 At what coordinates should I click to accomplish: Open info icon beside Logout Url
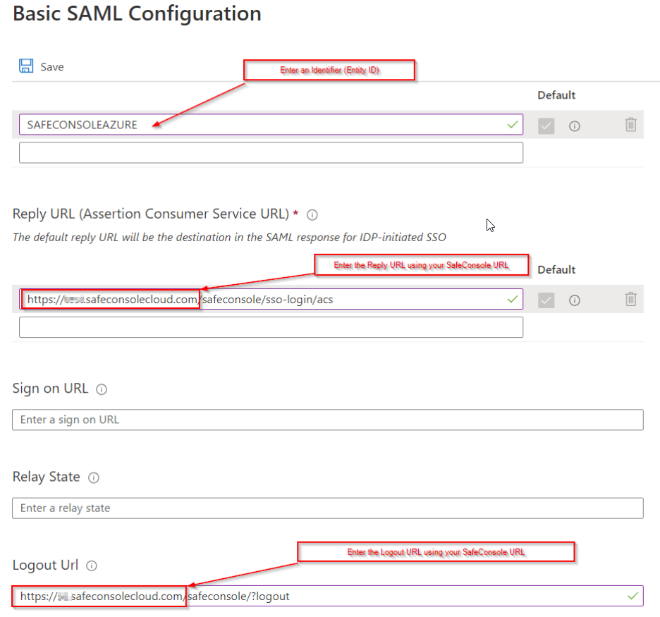coord(92,566)
